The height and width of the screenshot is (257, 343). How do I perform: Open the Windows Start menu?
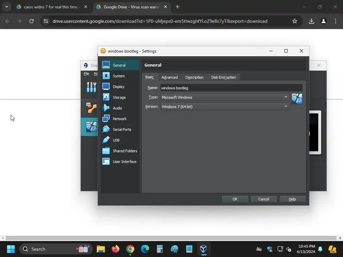[x=11, y=249]
